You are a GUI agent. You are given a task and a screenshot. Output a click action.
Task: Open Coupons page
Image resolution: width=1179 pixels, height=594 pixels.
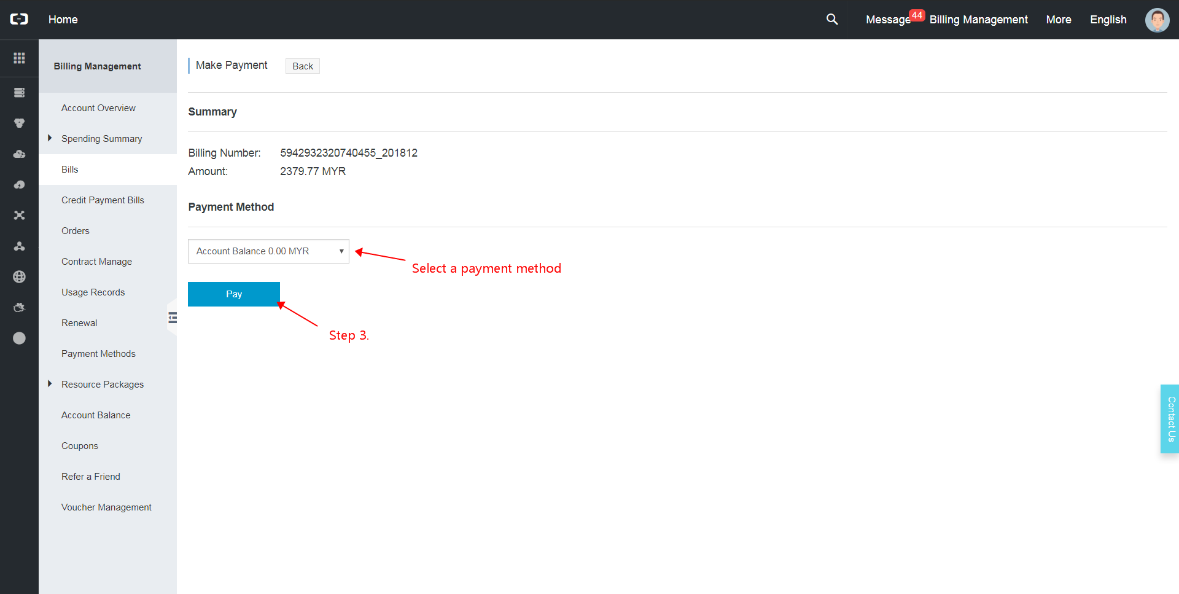[80, 446]
